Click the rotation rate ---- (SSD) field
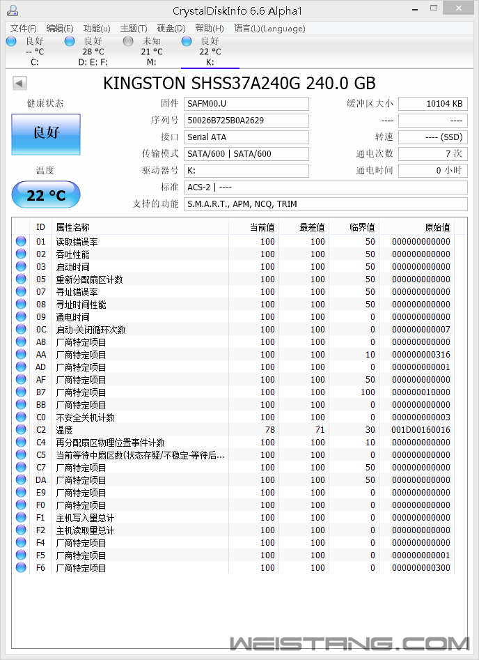The image size is (479, 660). (433, 137)
